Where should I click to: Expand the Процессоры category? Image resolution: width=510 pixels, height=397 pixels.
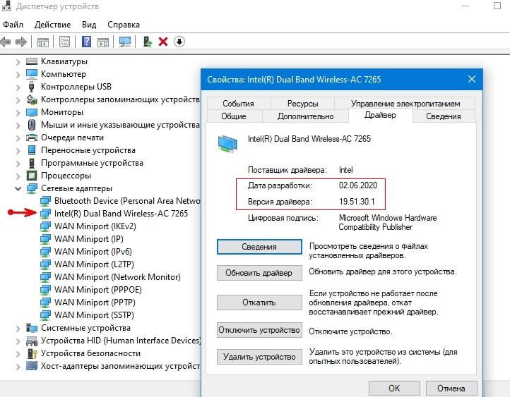18,176
